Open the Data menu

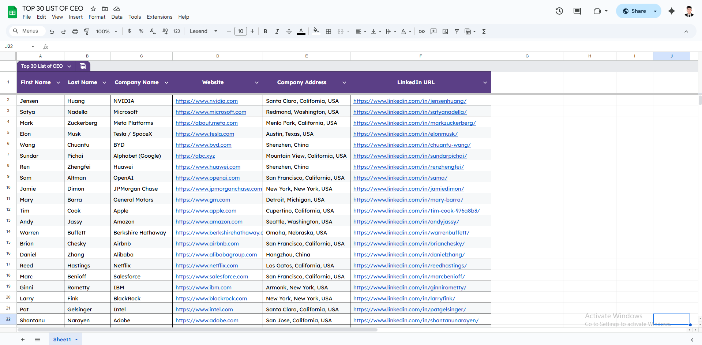pos(117,17)
